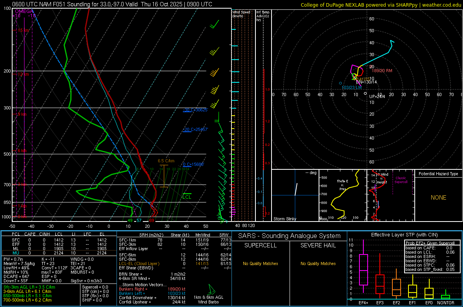Click the SHIP = 0.0 value
This screenshot has width=463, height=307.
tap(92, 300)
